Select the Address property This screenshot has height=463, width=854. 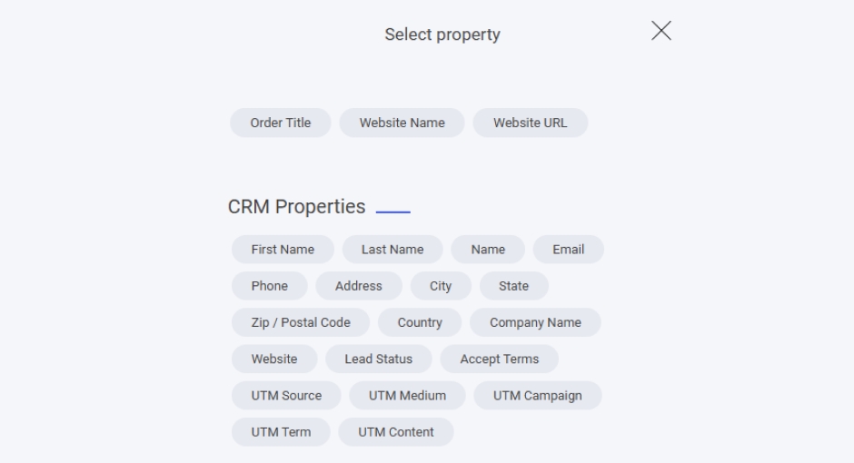[359, 286]
